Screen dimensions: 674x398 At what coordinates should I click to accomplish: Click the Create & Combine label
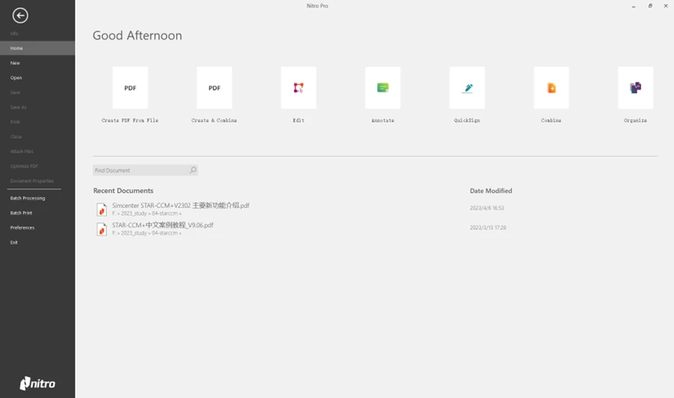click(214, 121)
